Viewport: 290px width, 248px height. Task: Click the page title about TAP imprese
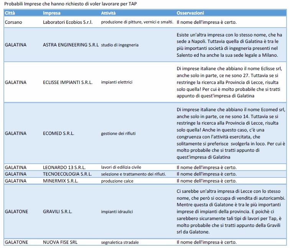pyautogui.click(x=71, y=4)
